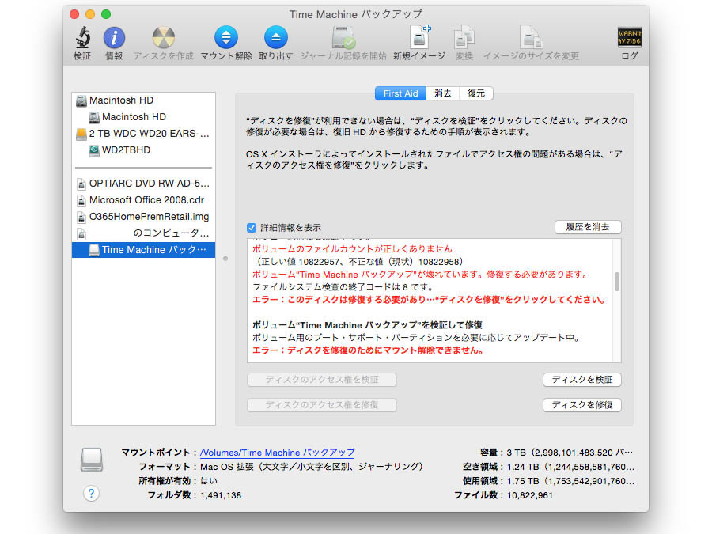
Task: Click the イメージのサイズを変更 toolbar icon
Action: coord(531,37)
